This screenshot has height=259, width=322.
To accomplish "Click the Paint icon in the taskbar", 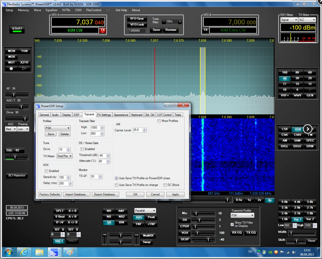I will pyautogui.click(x=70, y=252).
